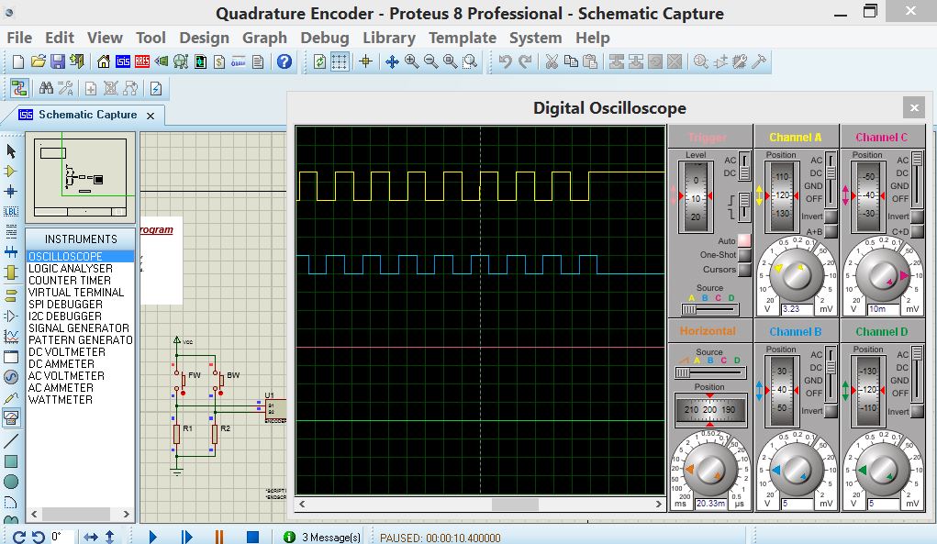Open the Debug menu
937x544 pixels.
pos(325,38)
